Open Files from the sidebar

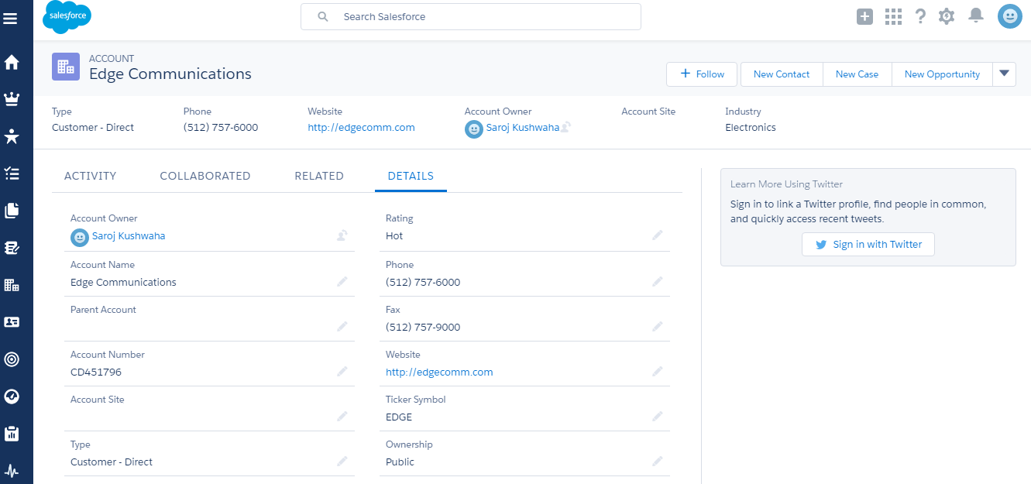[x=12, y=211]
